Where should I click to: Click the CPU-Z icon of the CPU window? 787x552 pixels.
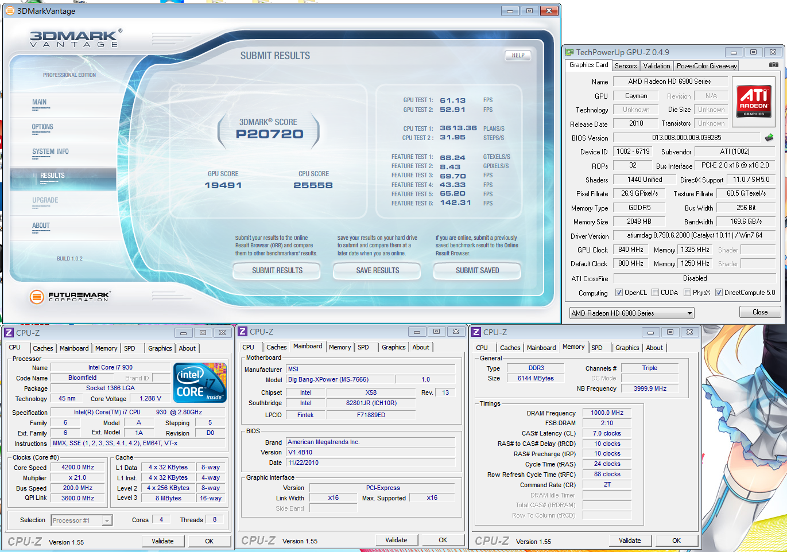click(9, 333)
